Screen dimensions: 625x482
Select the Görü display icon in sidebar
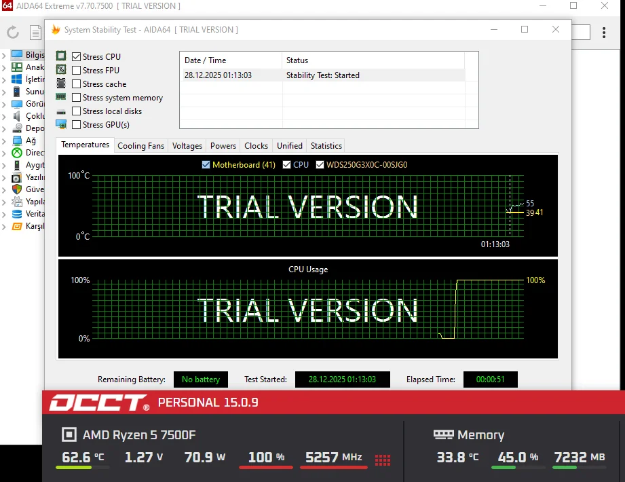click(17, 104)
